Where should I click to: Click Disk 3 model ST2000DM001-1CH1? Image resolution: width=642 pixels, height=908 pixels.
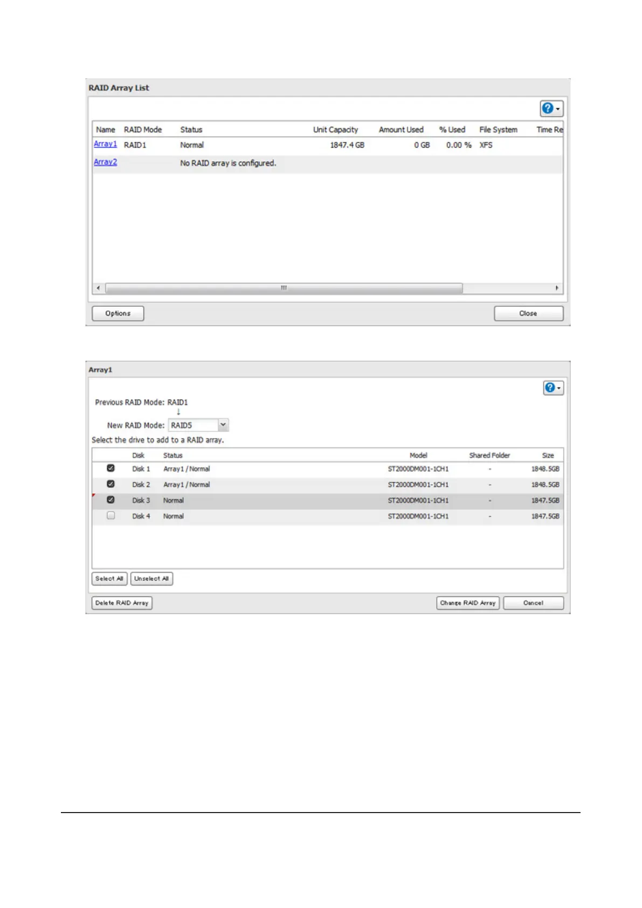point(418,500)
